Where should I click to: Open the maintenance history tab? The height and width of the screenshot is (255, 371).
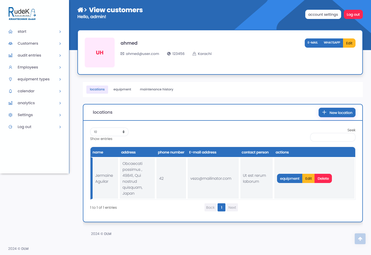pyautogui.click(x=156, y=89)
